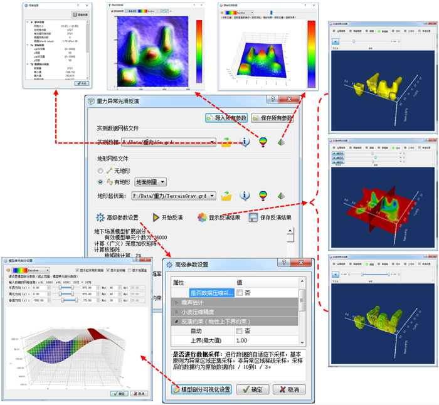This screenshot has width=439, height=405.
Task: Click info icon for 实测数据 file
Action: click(246, 142)
